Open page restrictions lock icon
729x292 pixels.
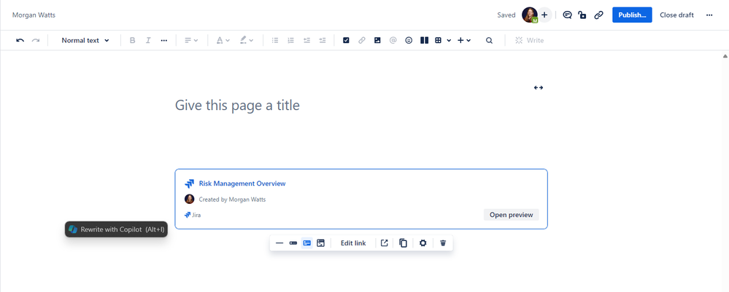tap(582, 15)
